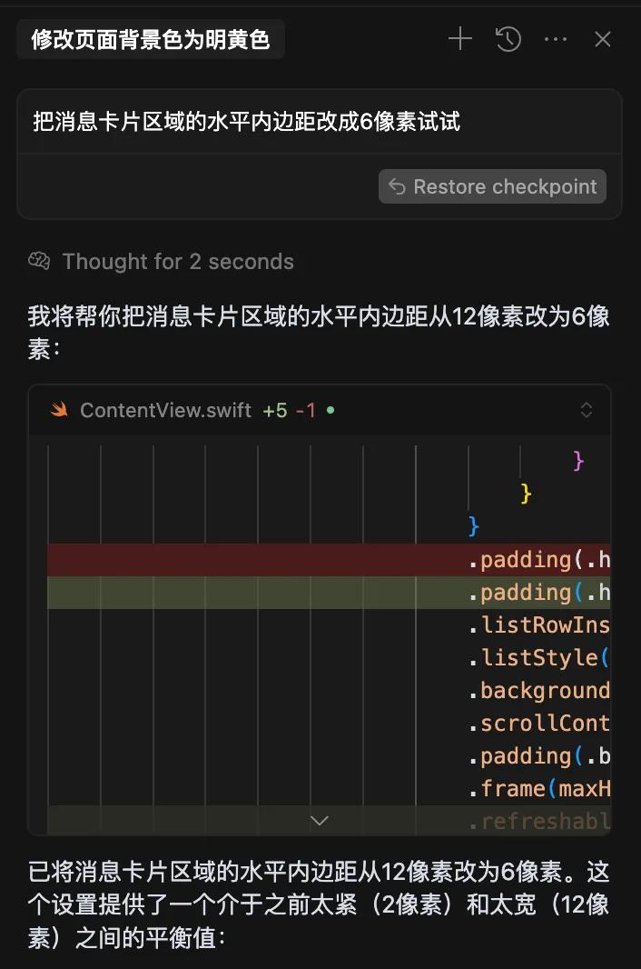Click the .listStyle( code line
The image size is (641, 969).
click(x=539, y=657)
